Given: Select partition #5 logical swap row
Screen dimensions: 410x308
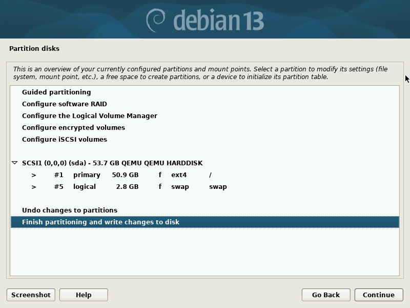Looking at the screenshot, I should coord(204,186).
